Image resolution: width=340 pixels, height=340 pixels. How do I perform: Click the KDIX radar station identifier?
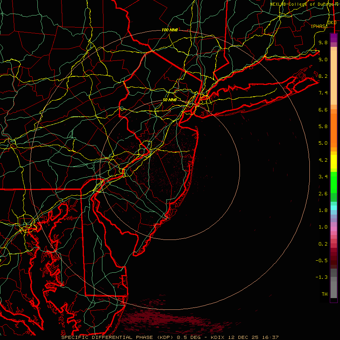(x=218, y=337)
